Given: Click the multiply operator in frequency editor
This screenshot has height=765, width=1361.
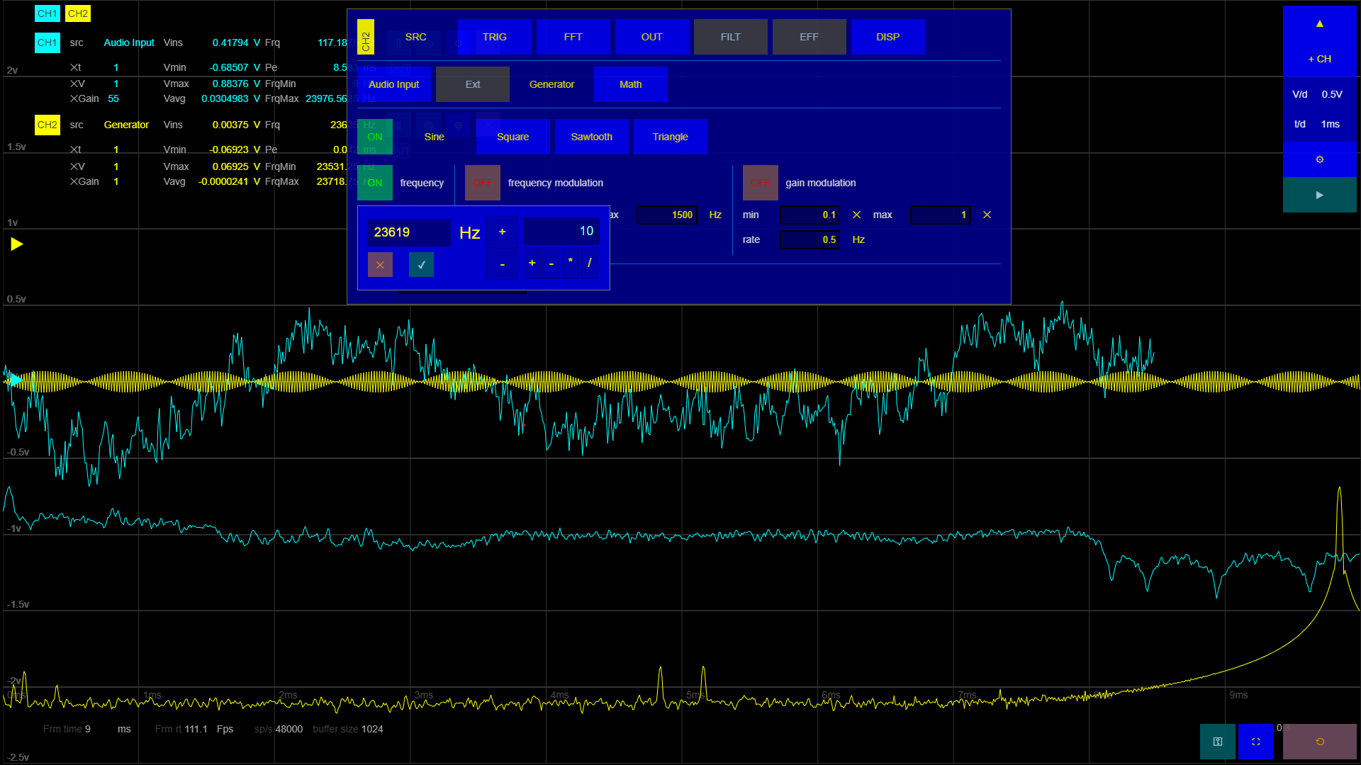Looking at the screenshot, I should (570, 263).
